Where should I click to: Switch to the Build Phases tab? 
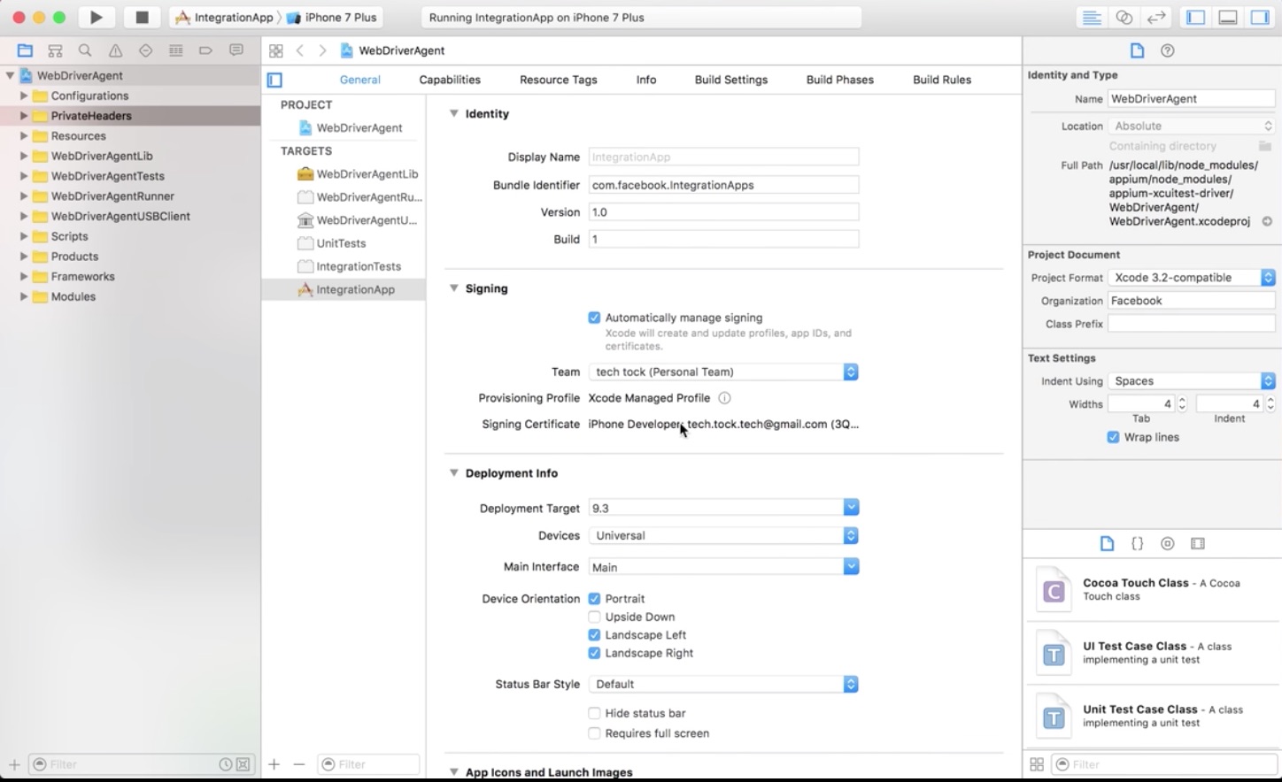[840, 80]
